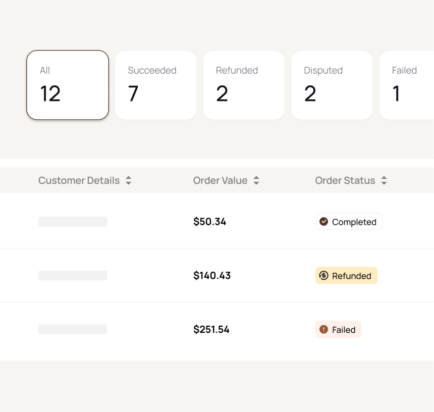434x412 pixels.
Task: Open the Refunded filter card
Action: [244, 84]
